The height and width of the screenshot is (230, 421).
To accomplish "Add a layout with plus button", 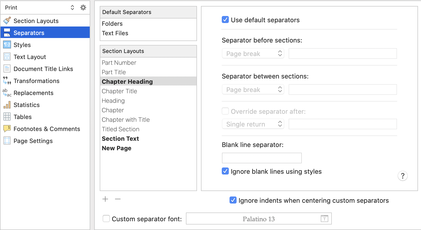I will (105, 199).
